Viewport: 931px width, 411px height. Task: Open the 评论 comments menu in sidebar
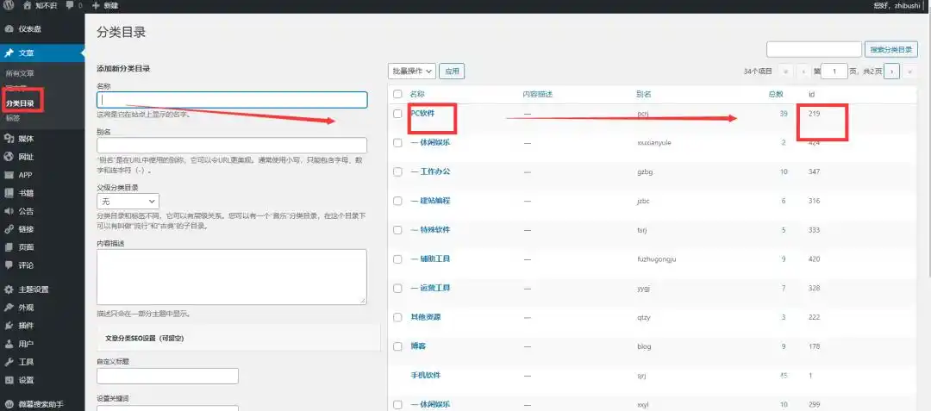(26, 265)
